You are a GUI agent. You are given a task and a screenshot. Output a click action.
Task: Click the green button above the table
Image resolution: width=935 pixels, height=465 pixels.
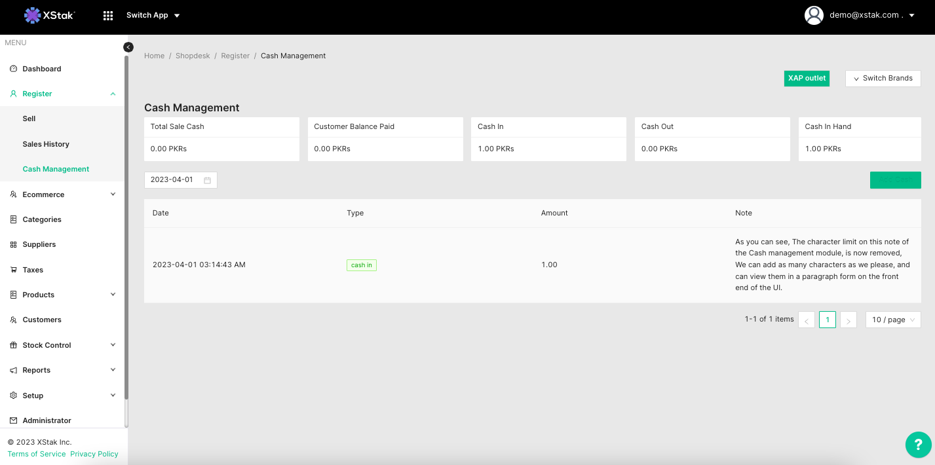(x=895, y=180)
